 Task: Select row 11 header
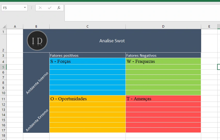[3, 99]
